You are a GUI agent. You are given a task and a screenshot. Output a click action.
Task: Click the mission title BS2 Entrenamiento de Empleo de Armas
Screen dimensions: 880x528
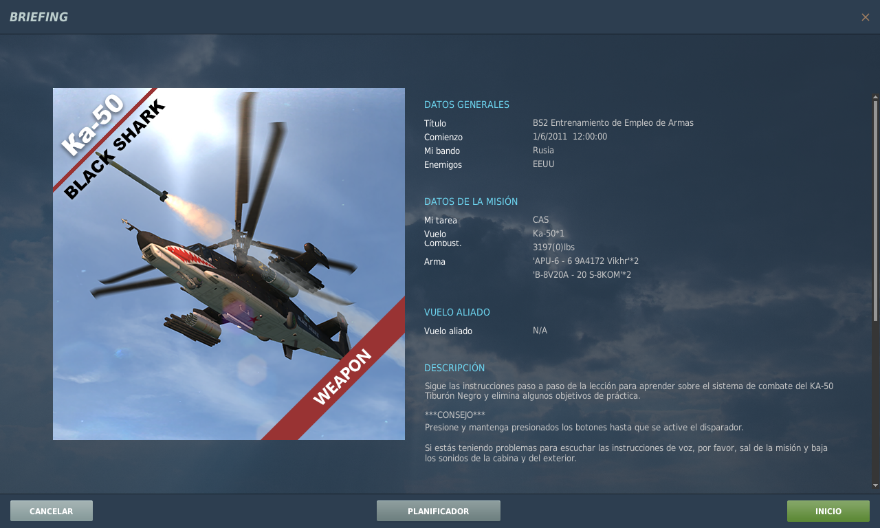[x=613, y=123]
